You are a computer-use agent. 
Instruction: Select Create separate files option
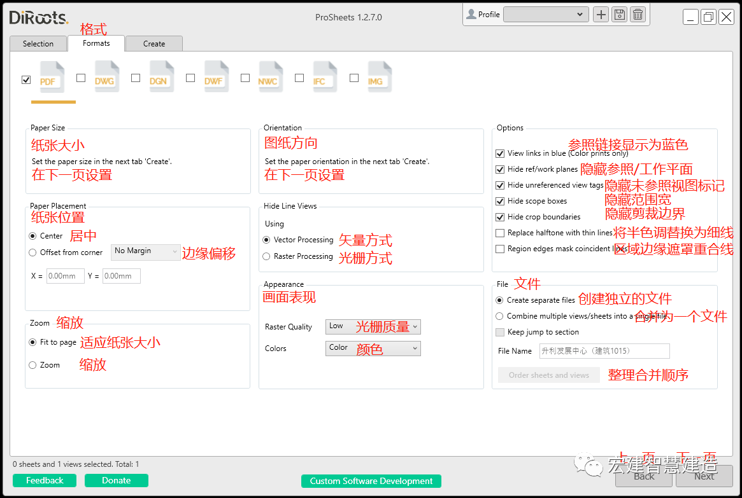point(499,300)
